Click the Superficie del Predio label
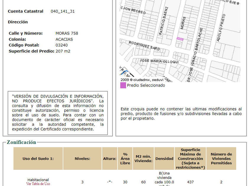The image size is (248, 186). [x=32, y=51]
